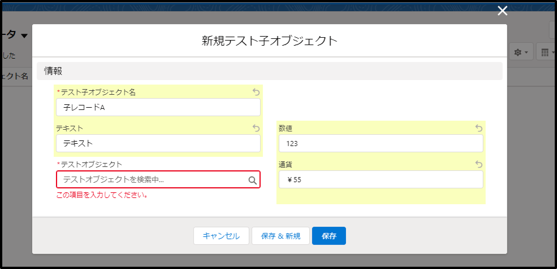Viewport: 557px width, 269px height.
Task: Undo the 通貨 field change
Action: point(478,164)
